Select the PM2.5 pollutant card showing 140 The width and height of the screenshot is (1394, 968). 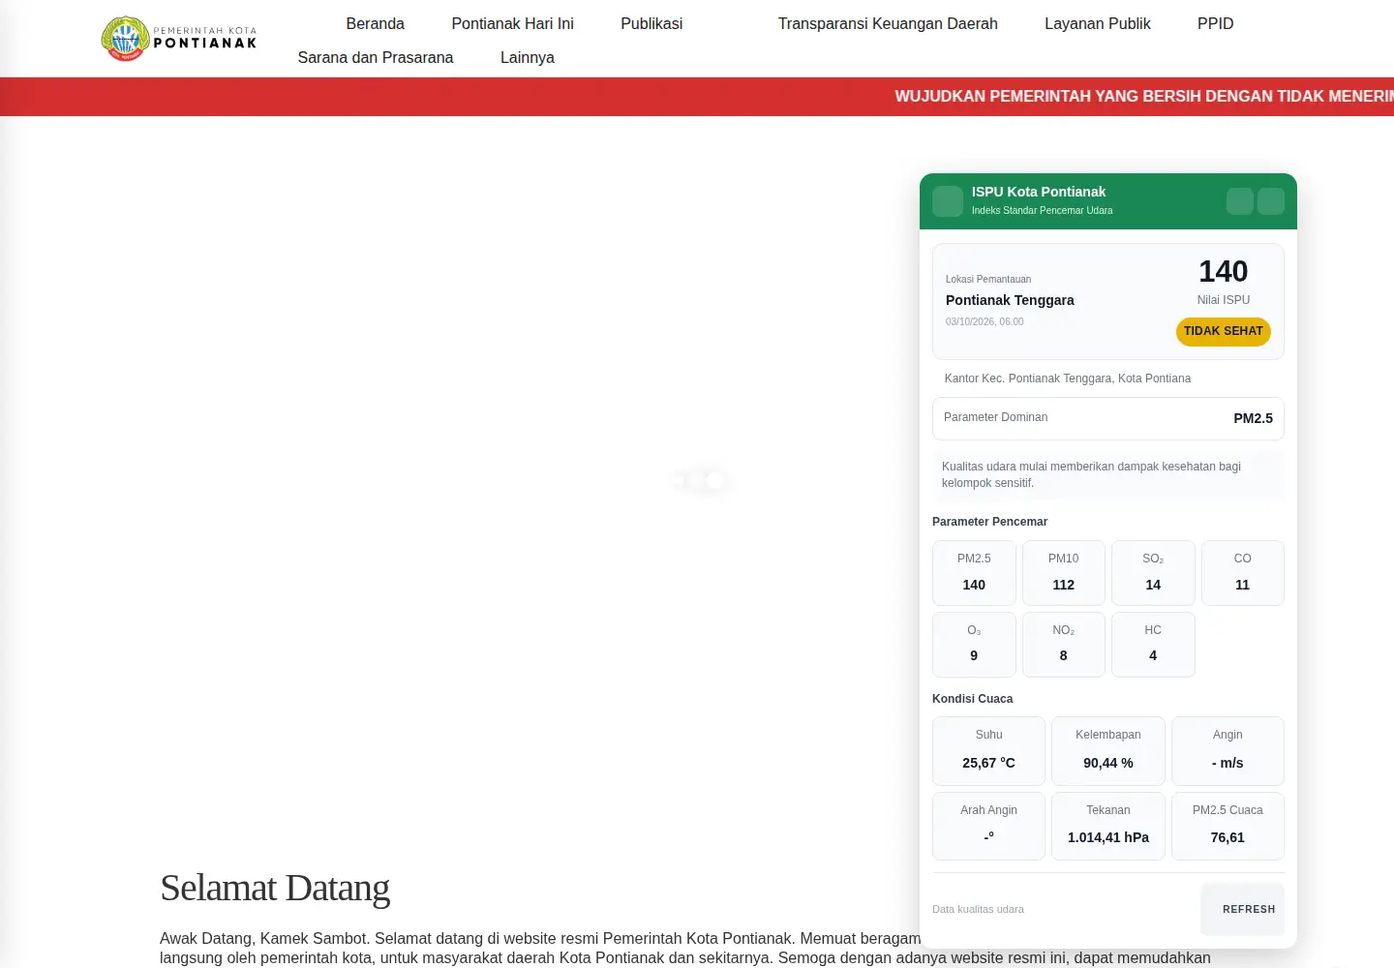(974, 573)
